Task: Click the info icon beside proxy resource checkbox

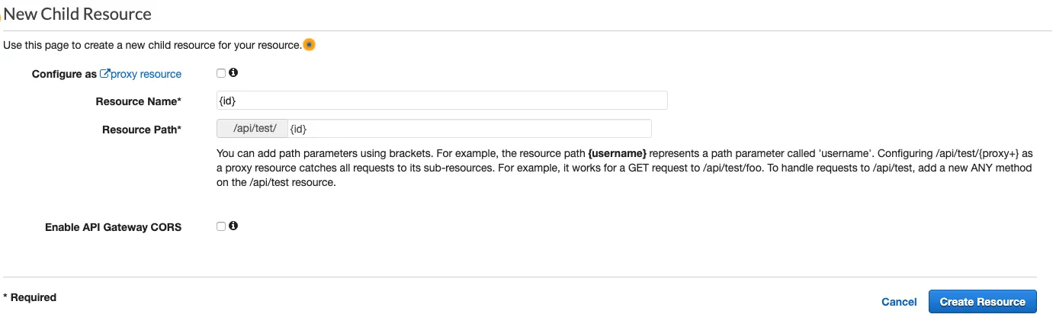Action: coord(233,73)
